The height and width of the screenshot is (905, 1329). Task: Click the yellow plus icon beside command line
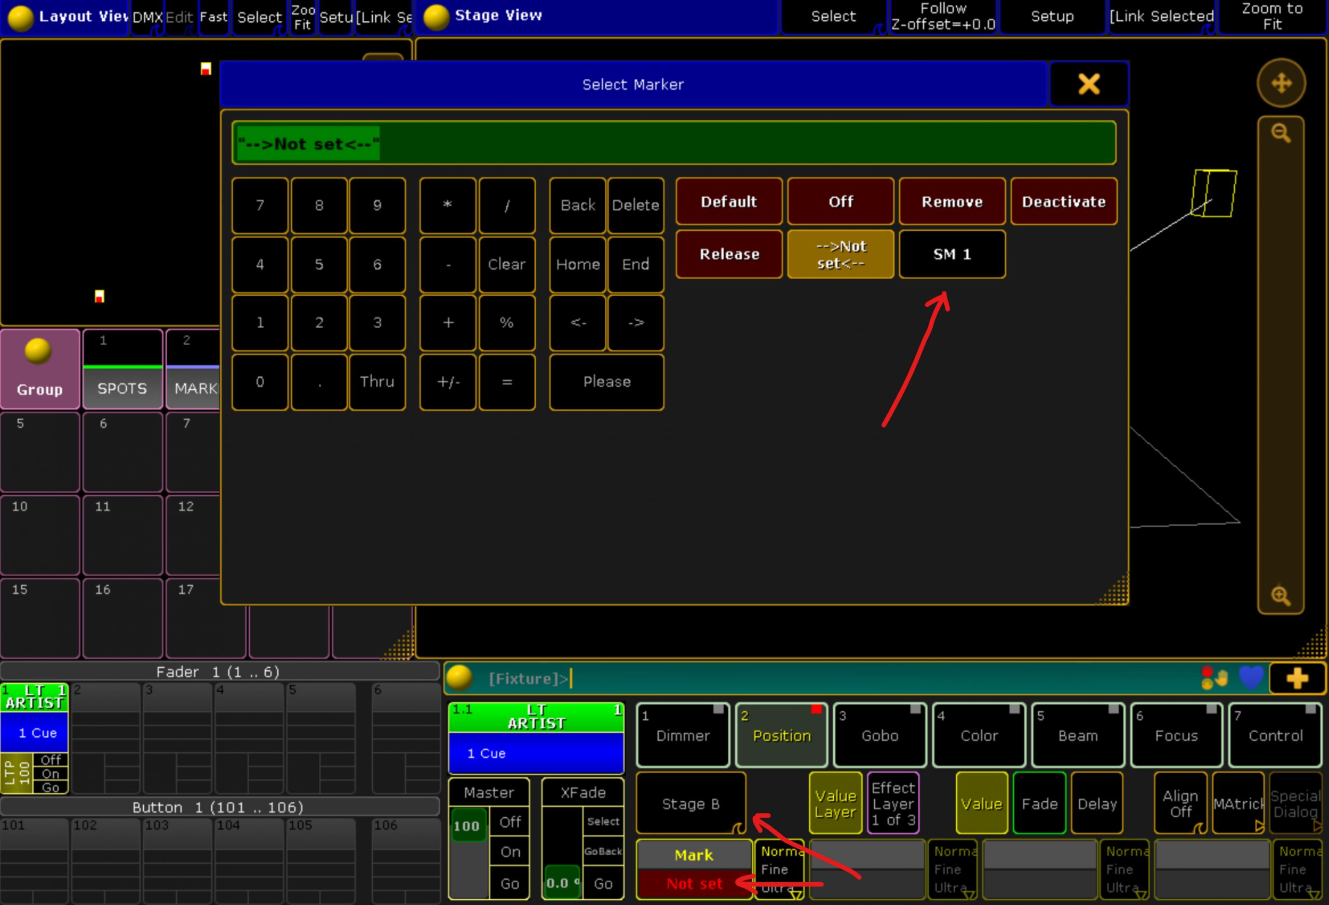point(1297,679)
